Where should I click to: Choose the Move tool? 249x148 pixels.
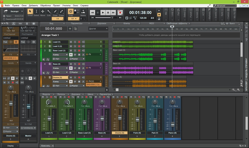(x=42, y=12)
